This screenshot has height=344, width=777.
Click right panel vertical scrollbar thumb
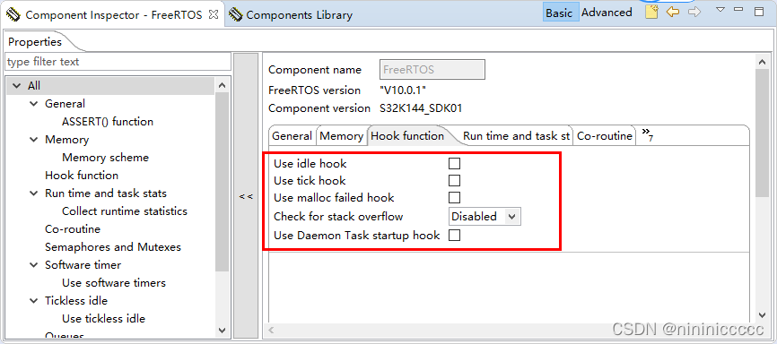coord(763,133)
